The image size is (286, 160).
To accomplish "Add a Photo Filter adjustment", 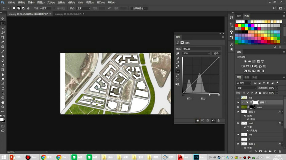I will (256, 66).
